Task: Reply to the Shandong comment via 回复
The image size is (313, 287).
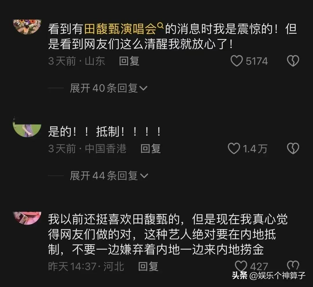Action: point(129,61)
